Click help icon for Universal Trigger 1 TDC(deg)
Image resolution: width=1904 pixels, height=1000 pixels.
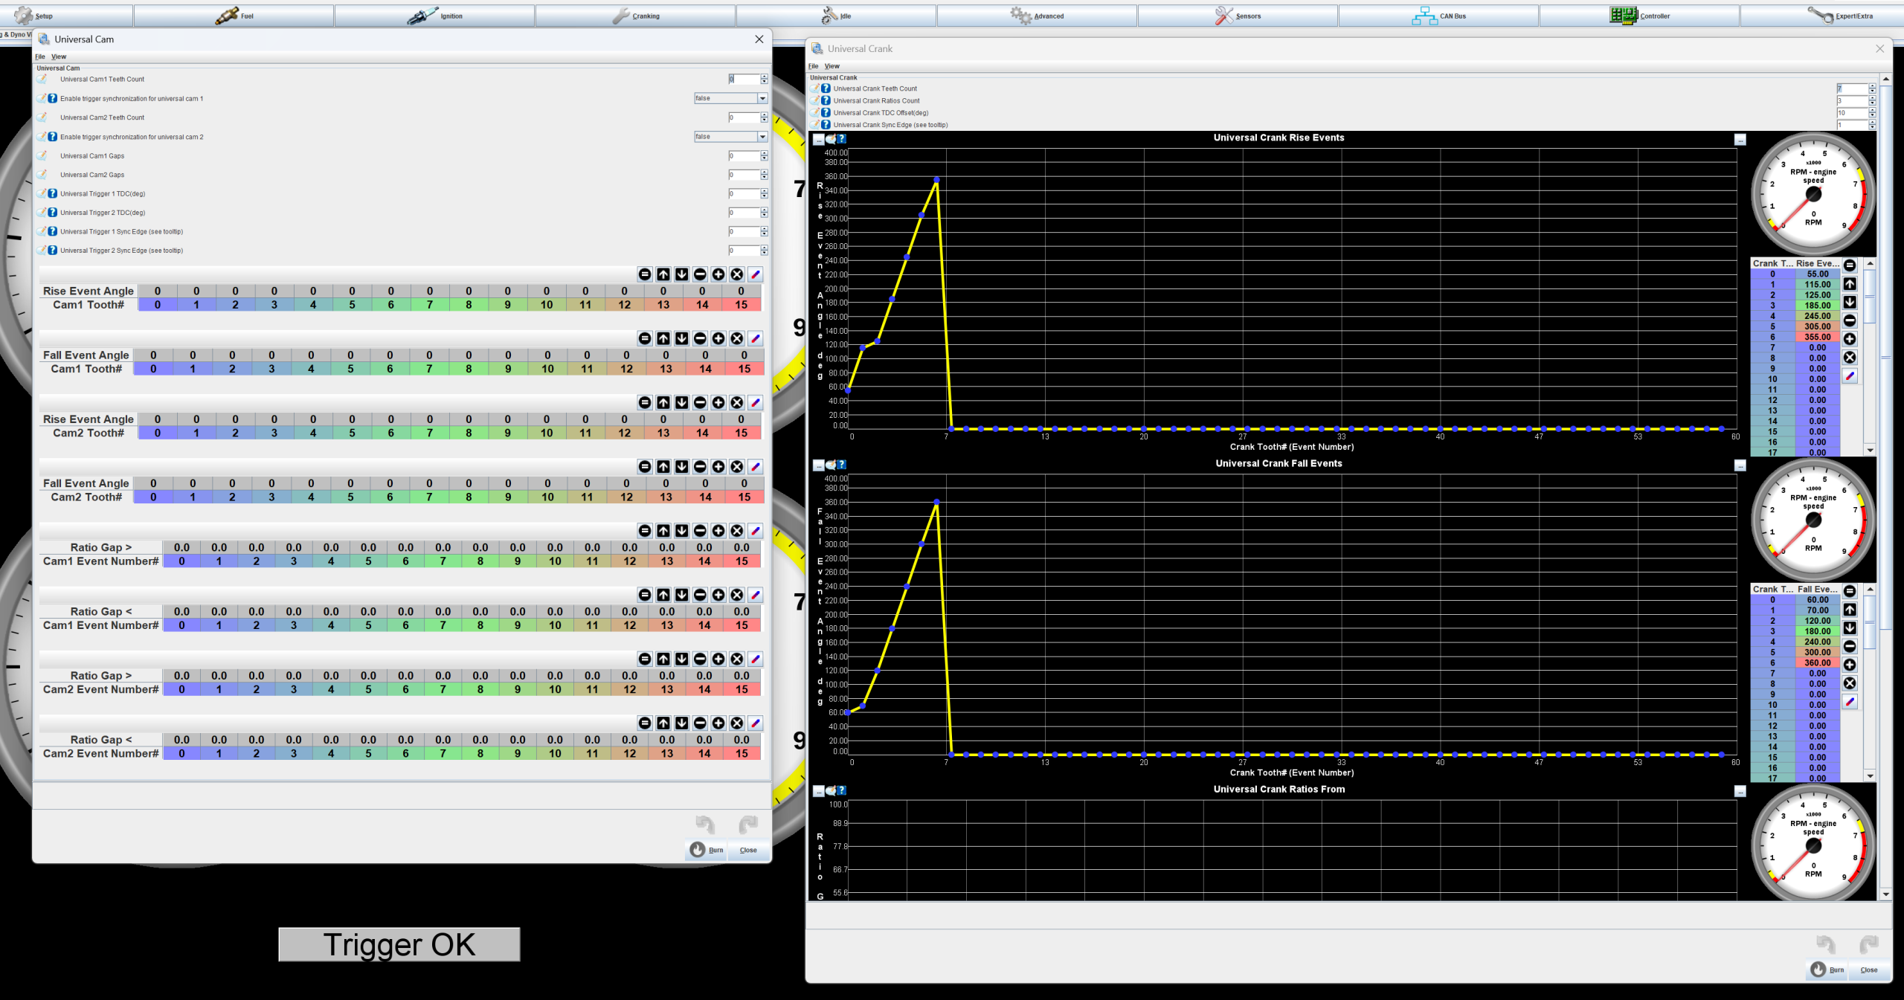[53, 193]
